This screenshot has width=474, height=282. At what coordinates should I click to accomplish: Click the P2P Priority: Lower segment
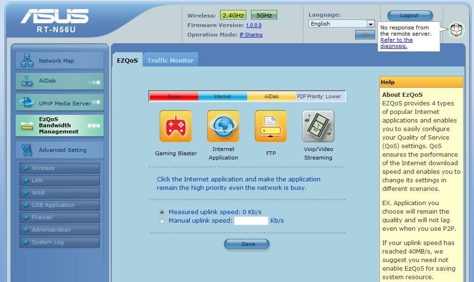[320, 96]
